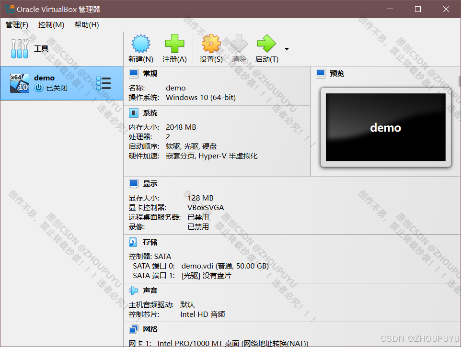Click the VBoxSVGA controller value
This screenshot has width=461, height=347.
[x=206, y=208]
